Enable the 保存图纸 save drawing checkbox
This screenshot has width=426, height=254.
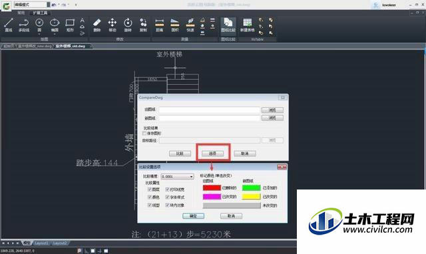click(x=144, y=133)
